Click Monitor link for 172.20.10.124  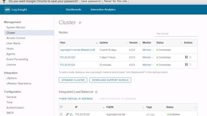pyautogui.click(x=147, y=65)
